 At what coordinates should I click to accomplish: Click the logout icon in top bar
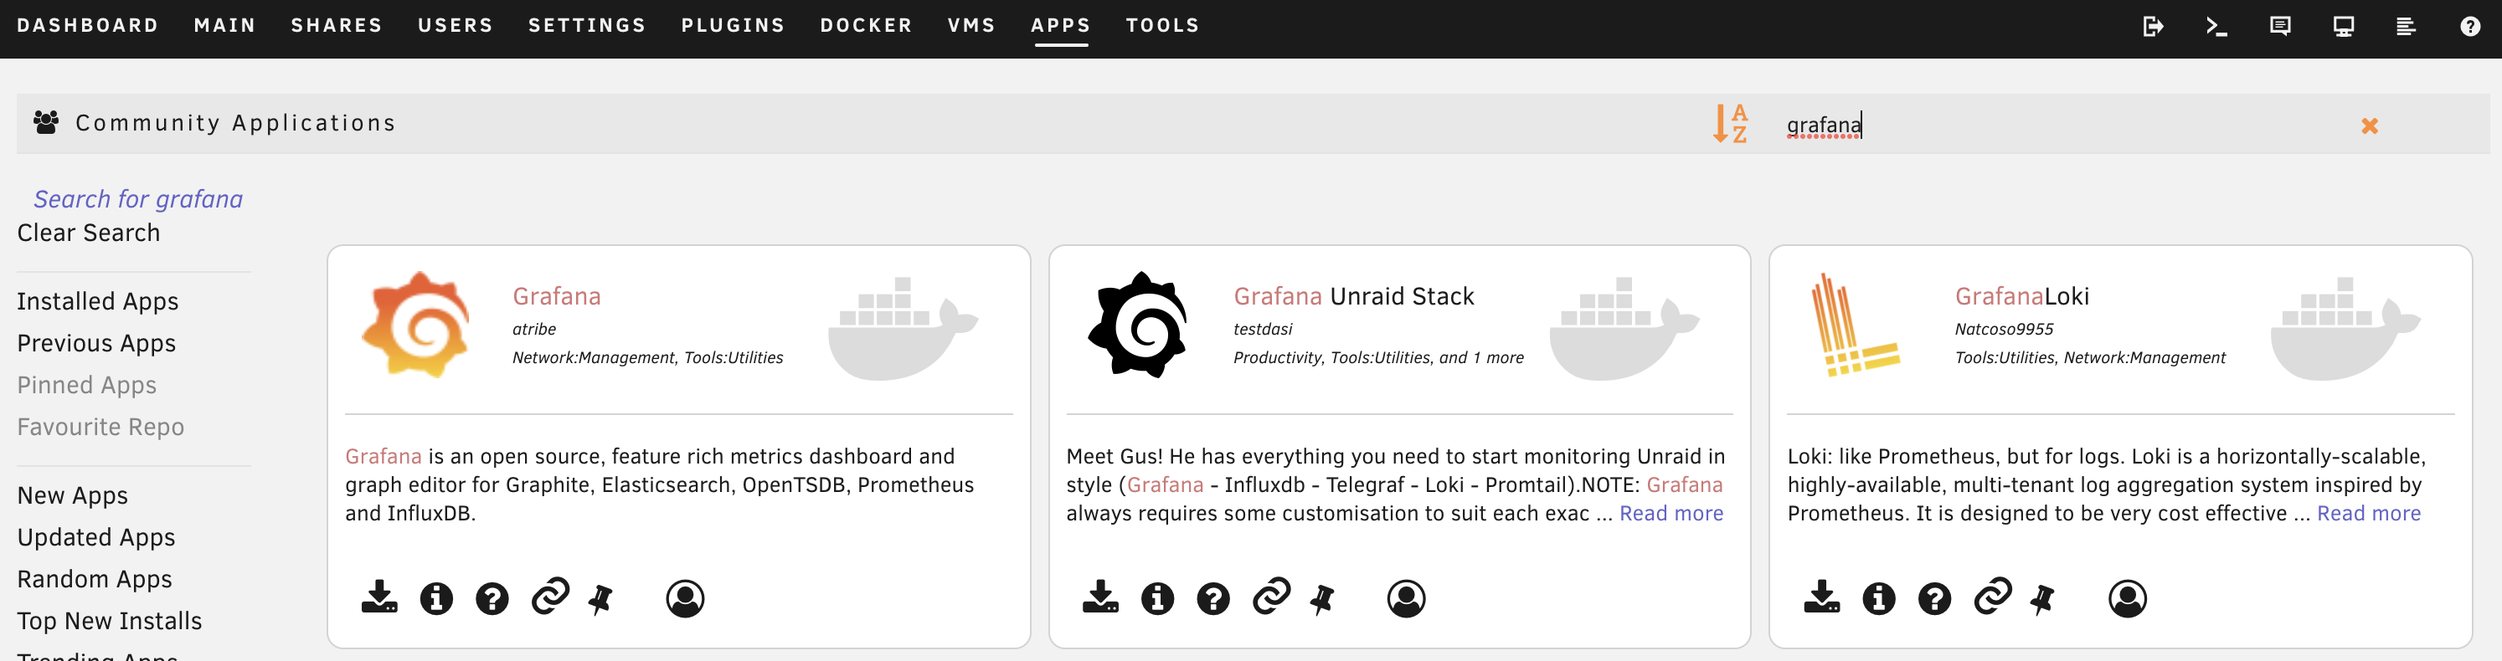click(x=2152, y=26)
